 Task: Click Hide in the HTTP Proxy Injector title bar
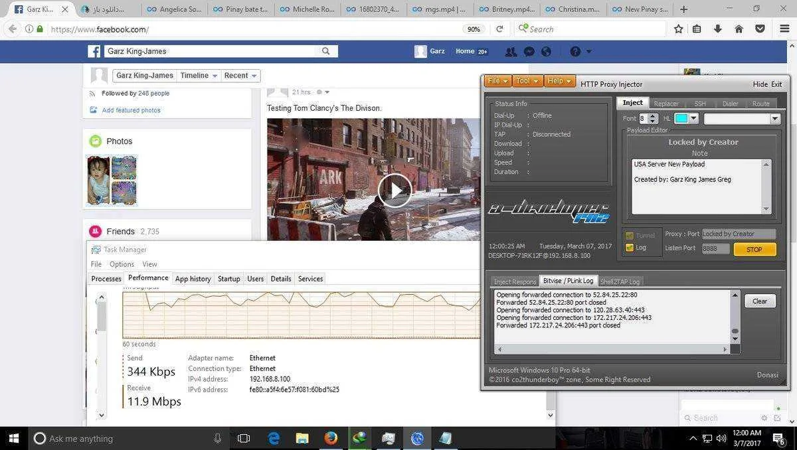click(x=760, y=84)
